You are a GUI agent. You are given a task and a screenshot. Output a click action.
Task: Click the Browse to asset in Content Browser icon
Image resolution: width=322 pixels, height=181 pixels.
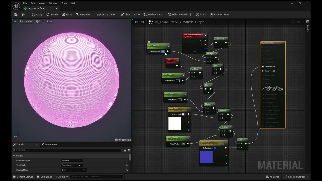[x=24, y=15]
